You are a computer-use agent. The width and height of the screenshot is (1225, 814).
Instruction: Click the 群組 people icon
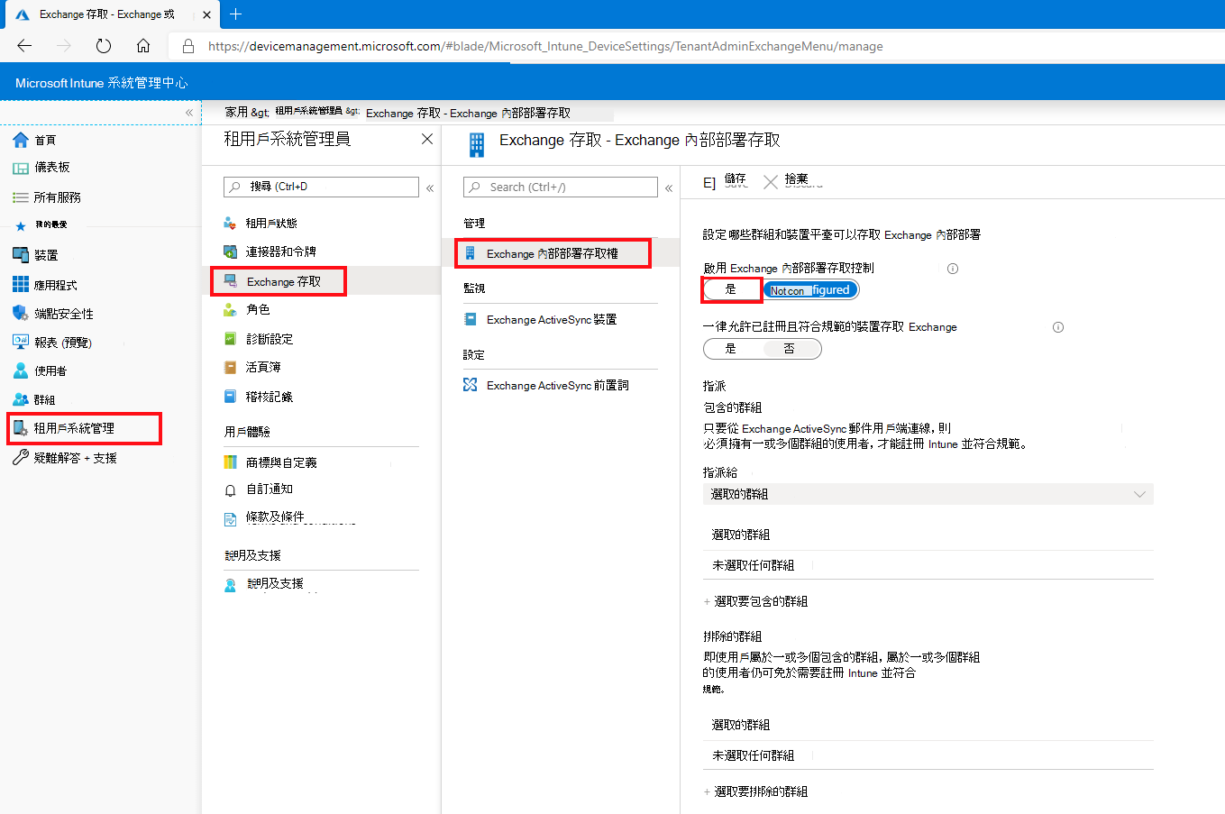[x=21, y=399]
